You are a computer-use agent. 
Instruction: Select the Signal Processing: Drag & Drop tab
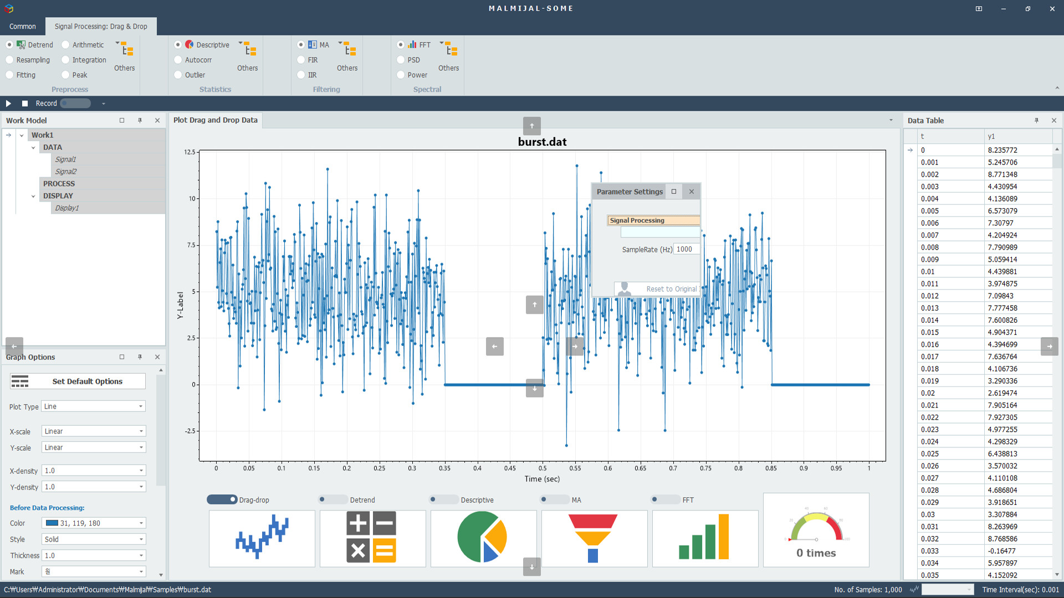point(101,26)
